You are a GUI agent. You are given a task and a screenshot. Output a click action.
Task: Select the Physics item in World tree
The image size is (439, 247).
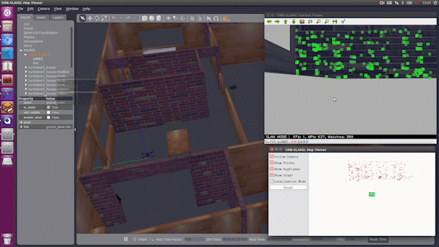pyautogui.click(x=29, y=37)
